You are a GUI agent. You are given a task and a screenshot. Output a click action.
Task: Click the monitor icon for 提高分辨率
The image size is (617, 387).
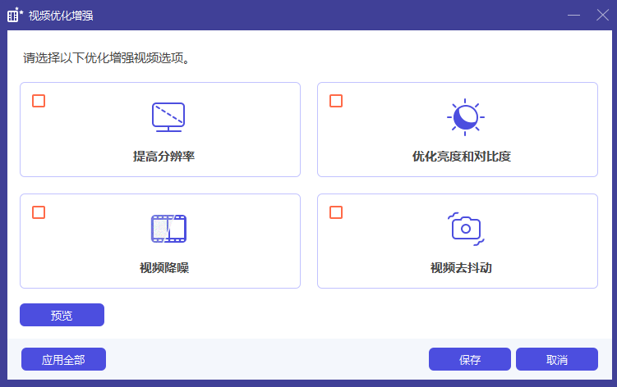(x=168, y=117)
